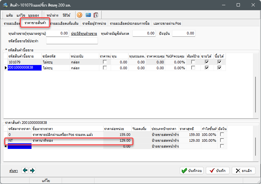
Task: Click the new row asterisk marker
Action: click(5, 146)
